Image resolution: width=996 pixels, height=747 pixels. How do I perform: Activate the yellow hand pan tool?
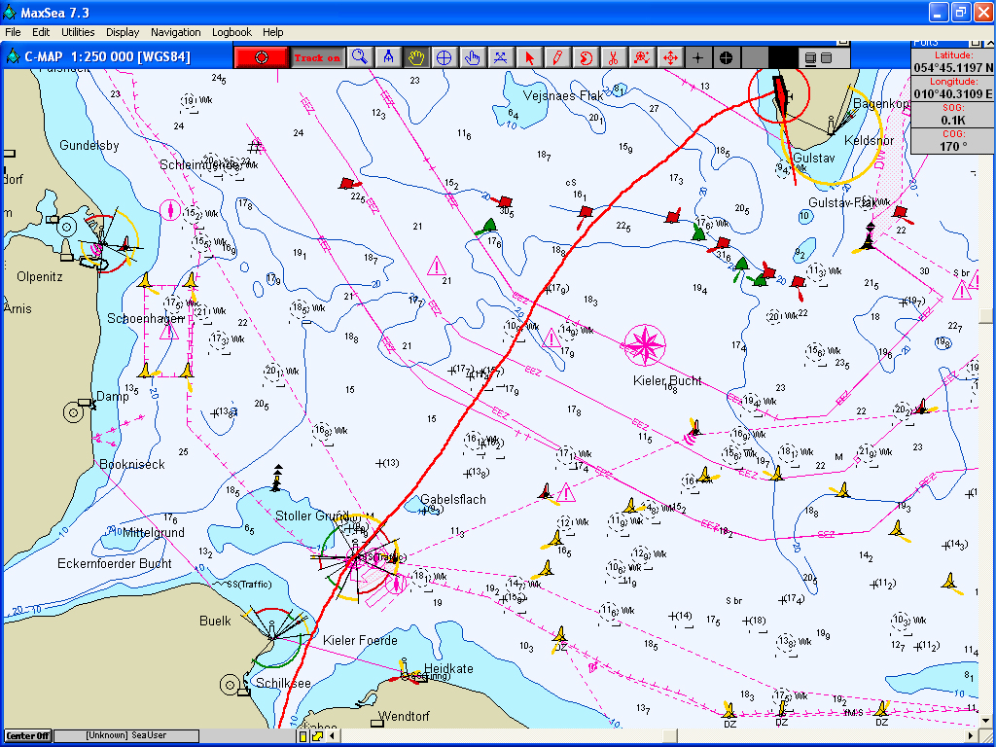(x=416, y=57)
